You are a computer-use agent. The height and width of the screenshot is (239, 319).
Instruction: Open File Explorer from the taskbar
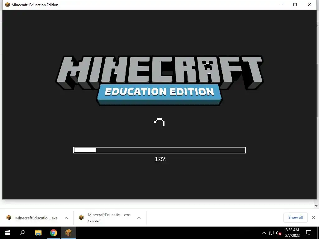coord(38,233)
